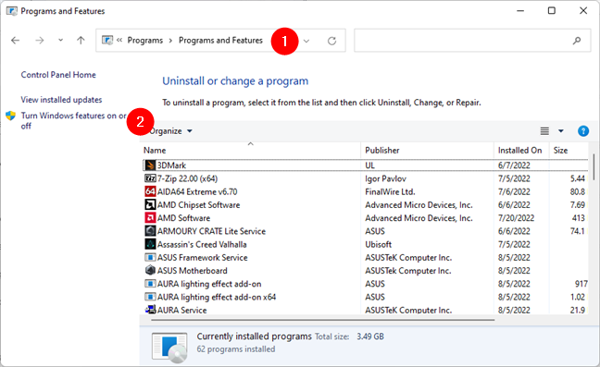Click the FinalWire Ltd. publisher cell
This screenshot has height=367, width=600.
[390, 191]
